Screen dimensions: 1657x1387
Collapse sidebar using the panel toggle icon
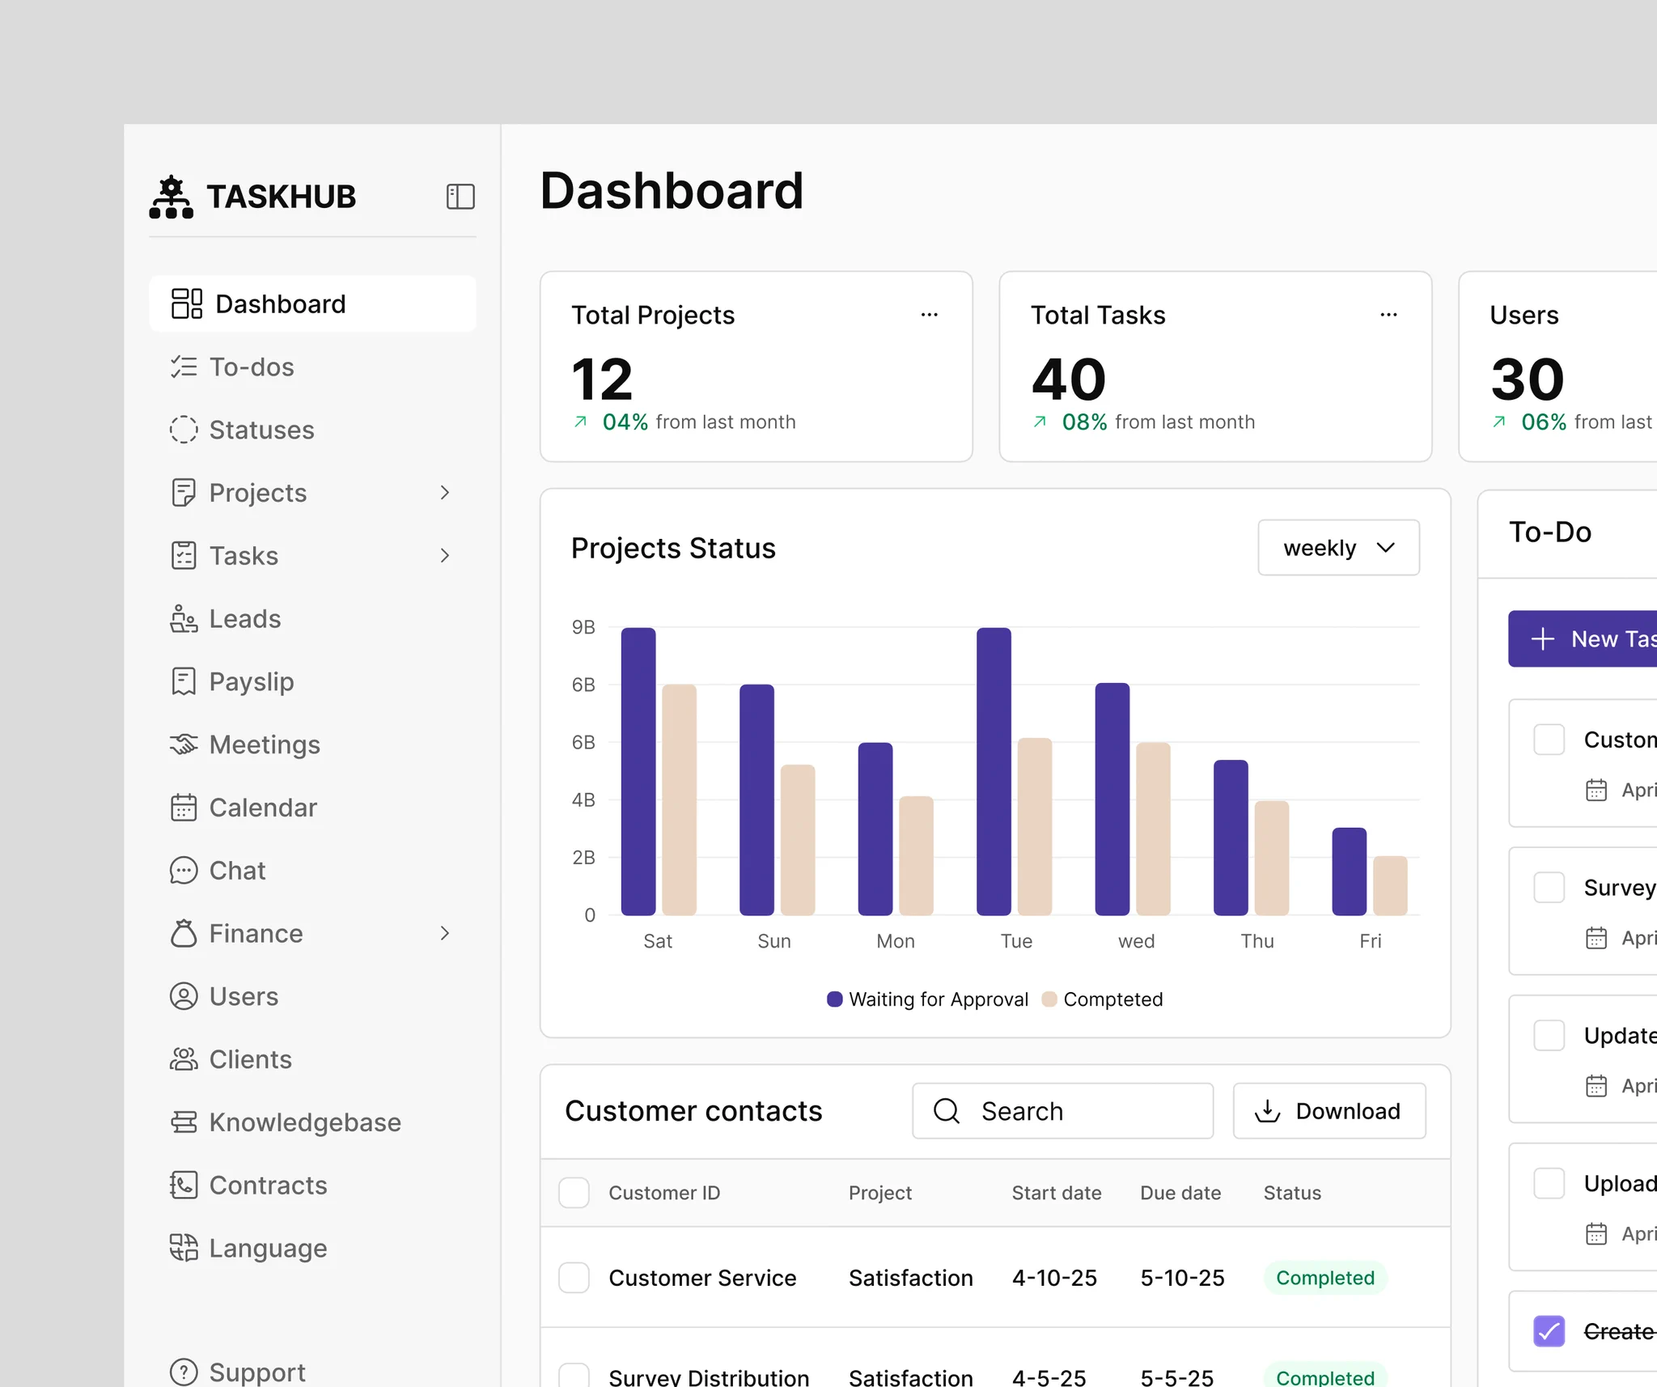tap(460, 197)
